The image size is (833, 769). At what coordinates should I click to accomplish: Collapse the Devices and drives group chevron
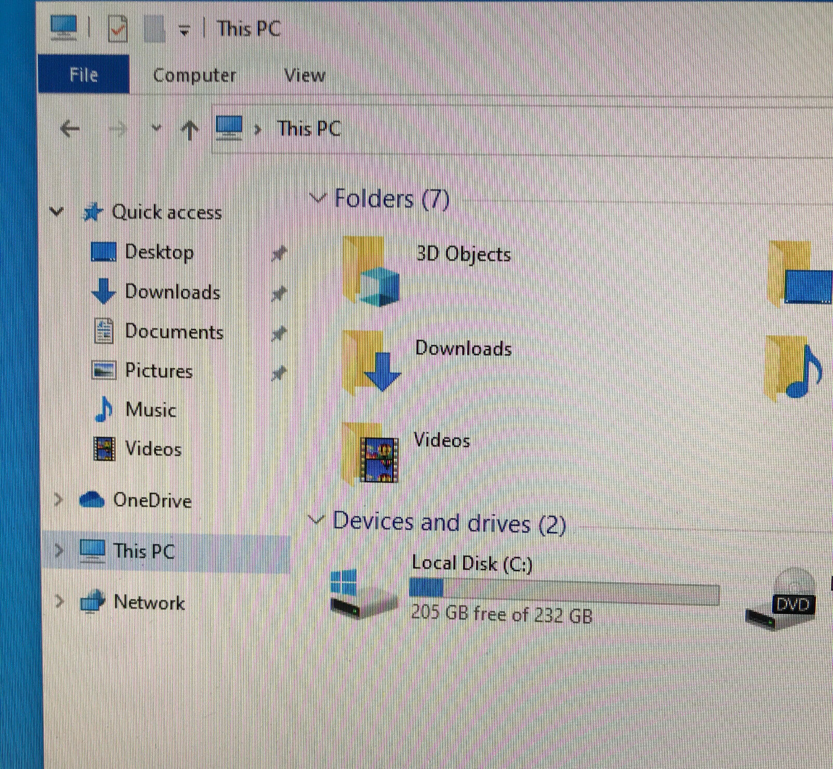tap(315, 520)
